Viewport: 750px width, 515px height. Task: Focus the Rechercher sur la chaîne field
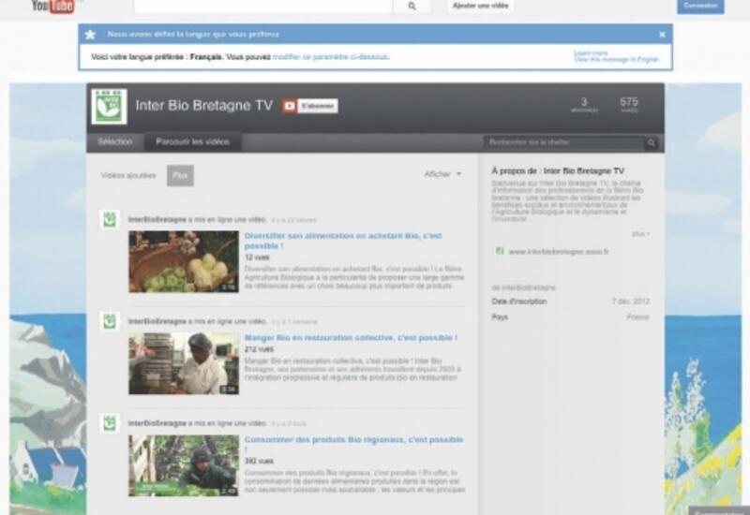click(x=564, y=142)
